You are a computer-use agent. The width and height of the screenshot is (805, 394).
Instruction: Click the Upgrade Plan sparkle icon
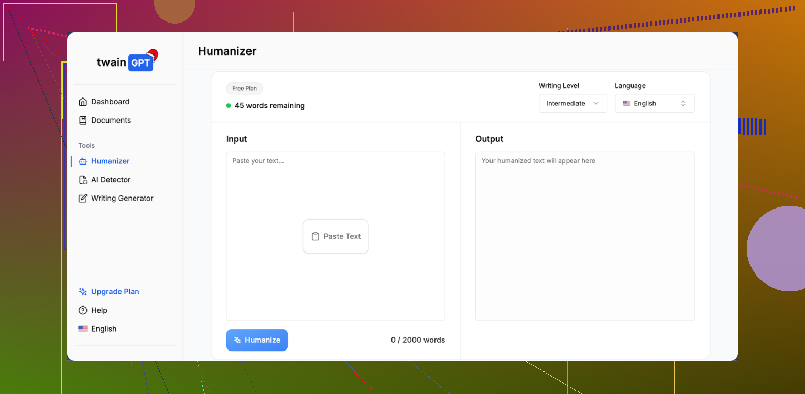tap(83, 292)
